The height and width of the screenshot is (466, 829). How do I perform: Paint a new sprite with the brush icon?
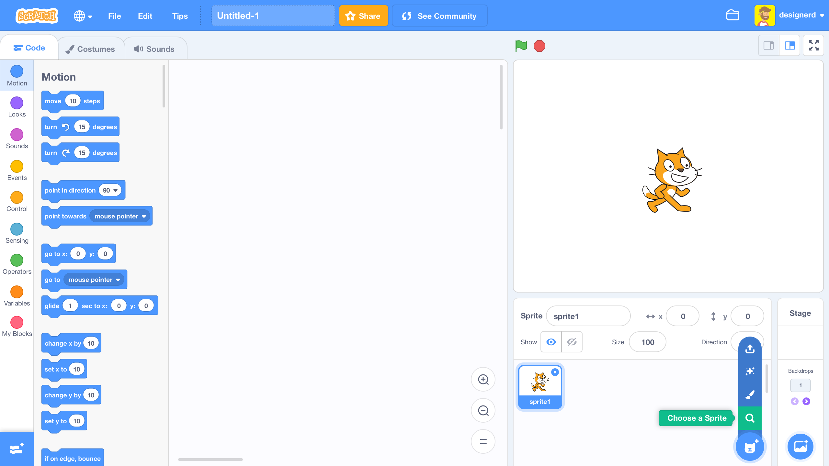[750, 394]
